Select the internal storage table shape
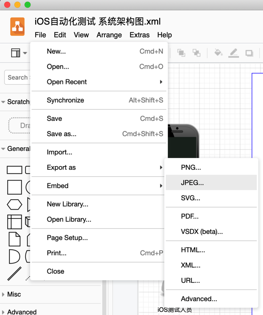The width and height of the screenshot is (263, 315). pyautogui.click(x=14, y=222)
